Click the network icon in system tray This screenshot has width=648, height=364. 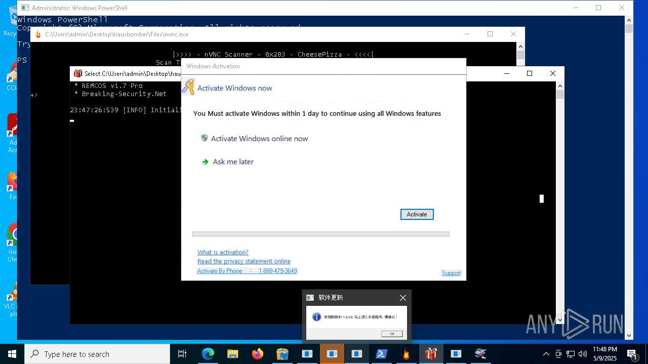coord(571,354)
